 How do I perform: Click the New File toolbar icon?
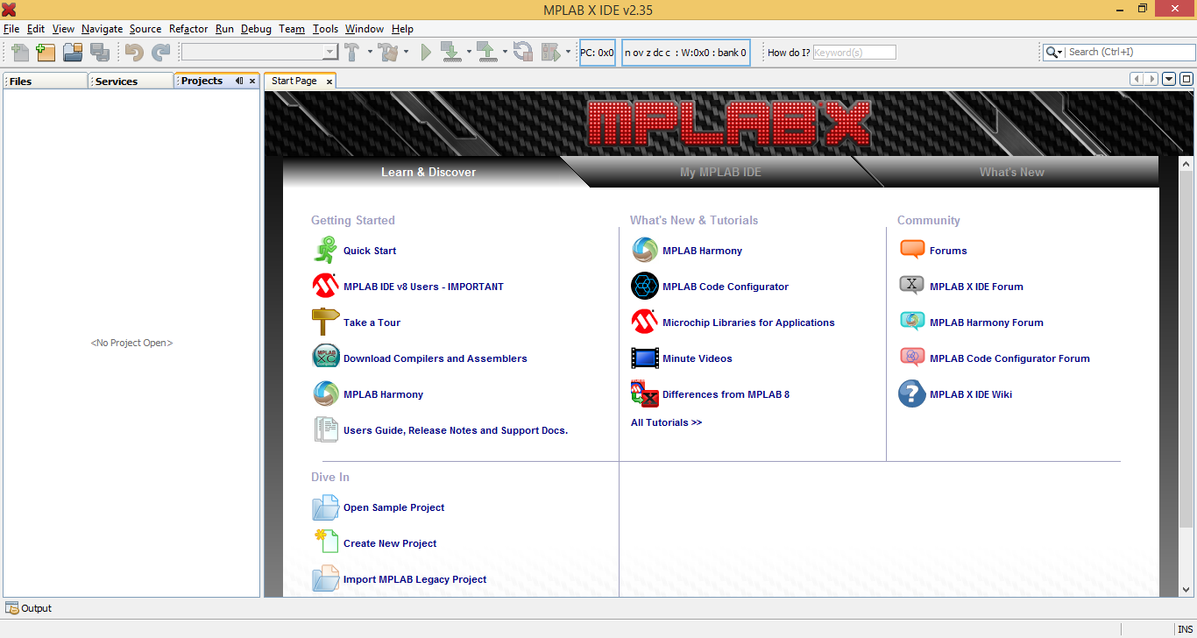point(19,52)
